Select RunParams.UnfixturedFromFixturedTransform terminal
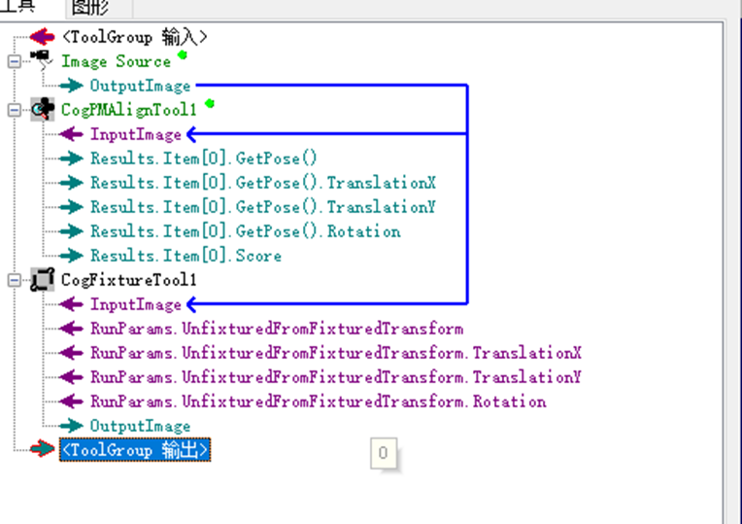Screen dimensions: 742x524 point(277,329)
